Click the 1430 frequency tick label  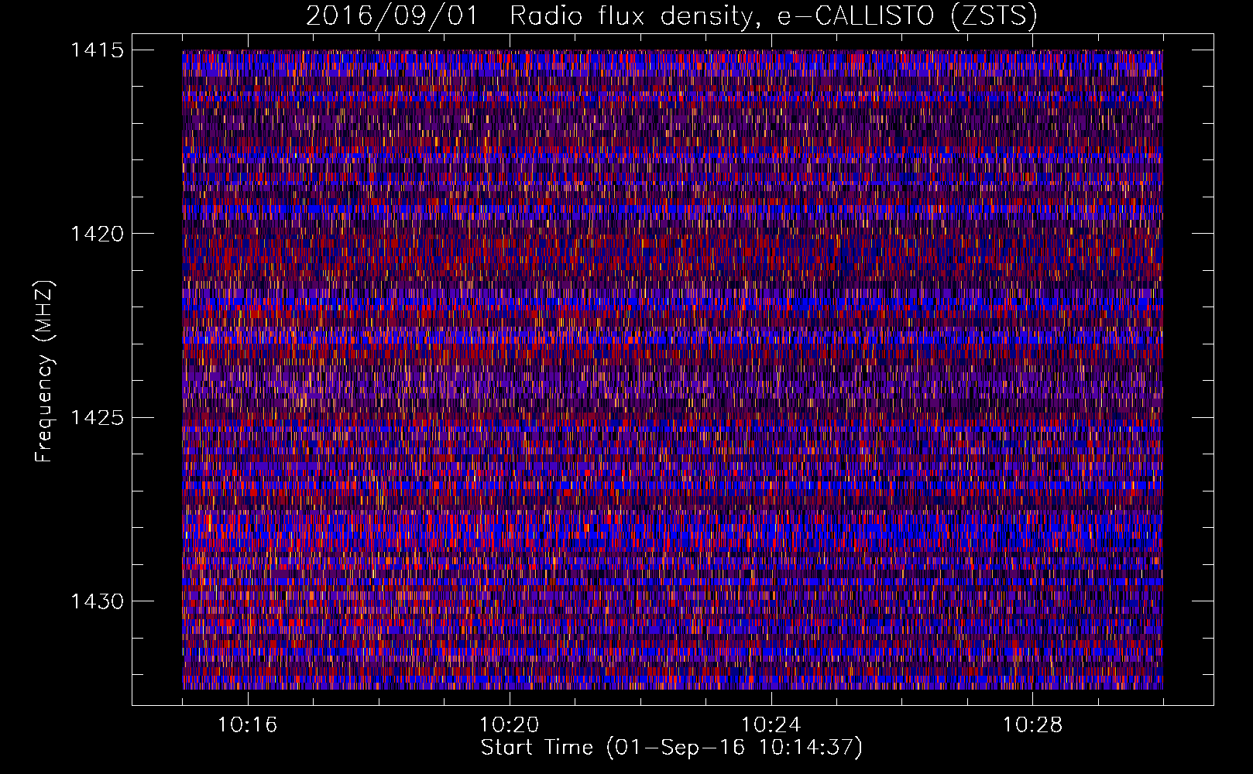[x=98, y=601]
